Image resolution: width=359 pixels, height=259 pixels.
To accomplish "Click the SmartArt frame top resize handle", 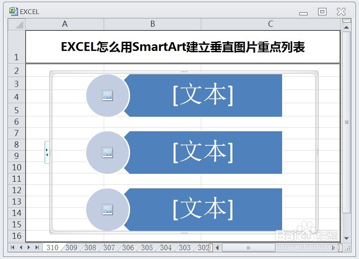I will pos(184,72).
